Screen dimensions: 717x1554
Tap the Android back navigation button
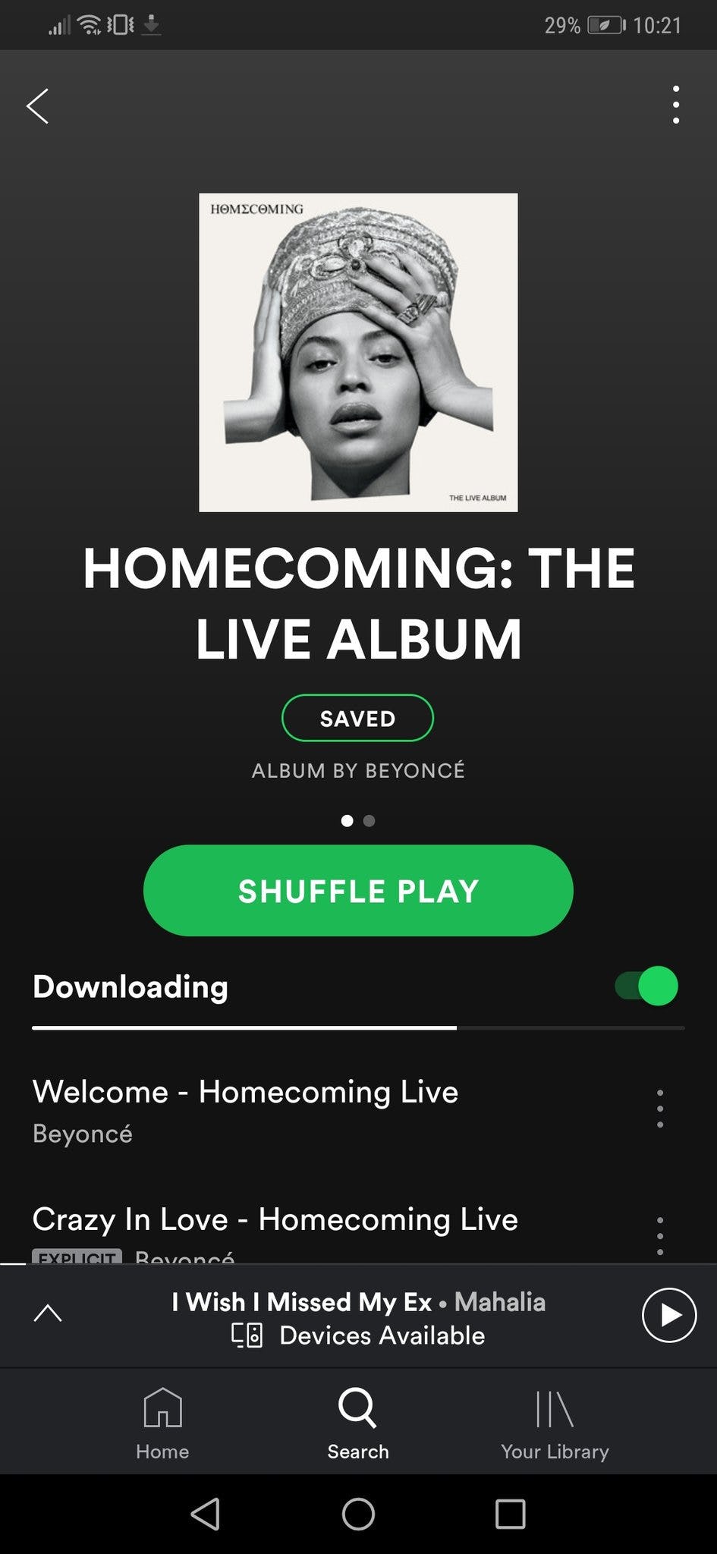click(x=206, y=1514)
